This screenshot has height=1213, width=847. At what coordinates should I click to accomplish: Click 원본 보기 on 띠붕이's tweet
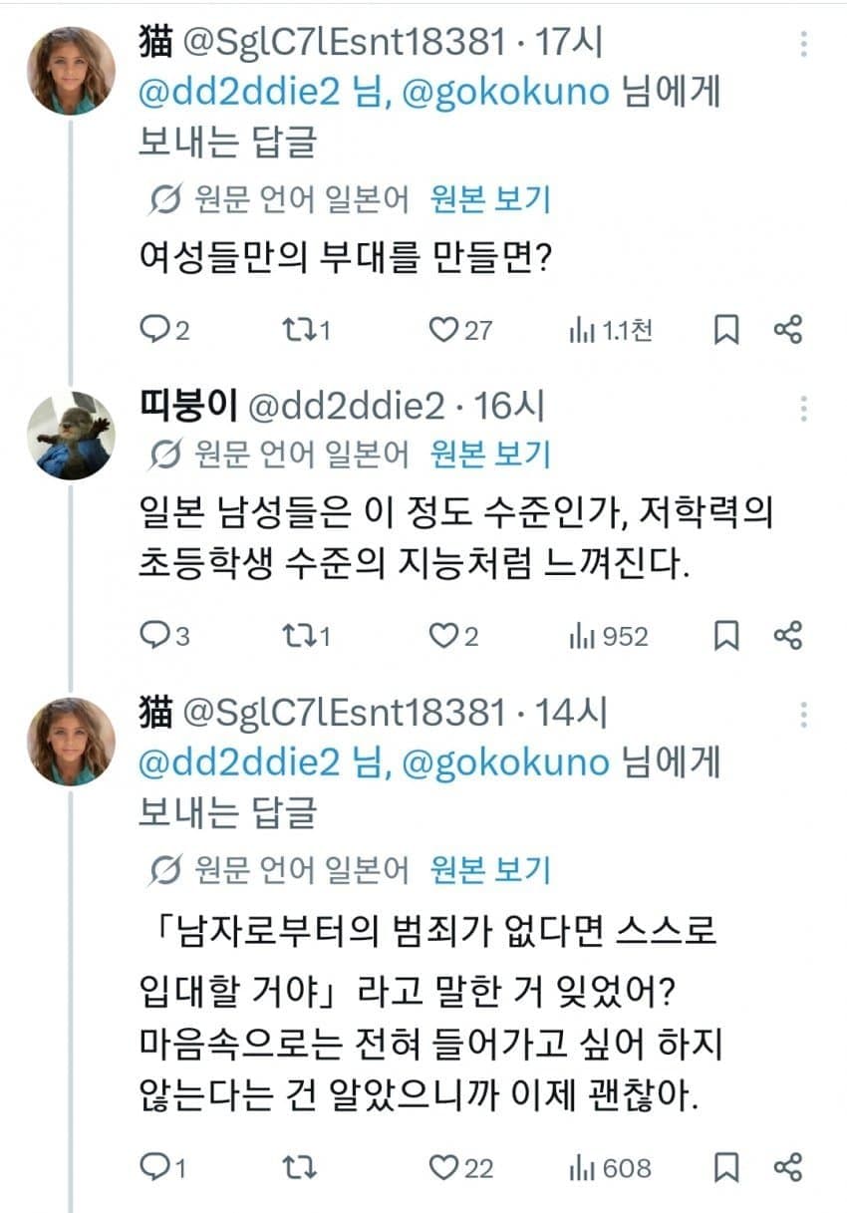point(490,454)
